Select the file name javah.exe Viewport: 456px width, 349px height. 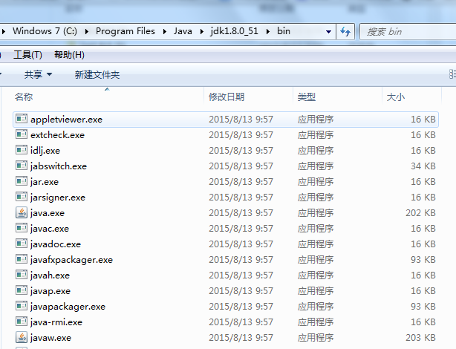50,275
